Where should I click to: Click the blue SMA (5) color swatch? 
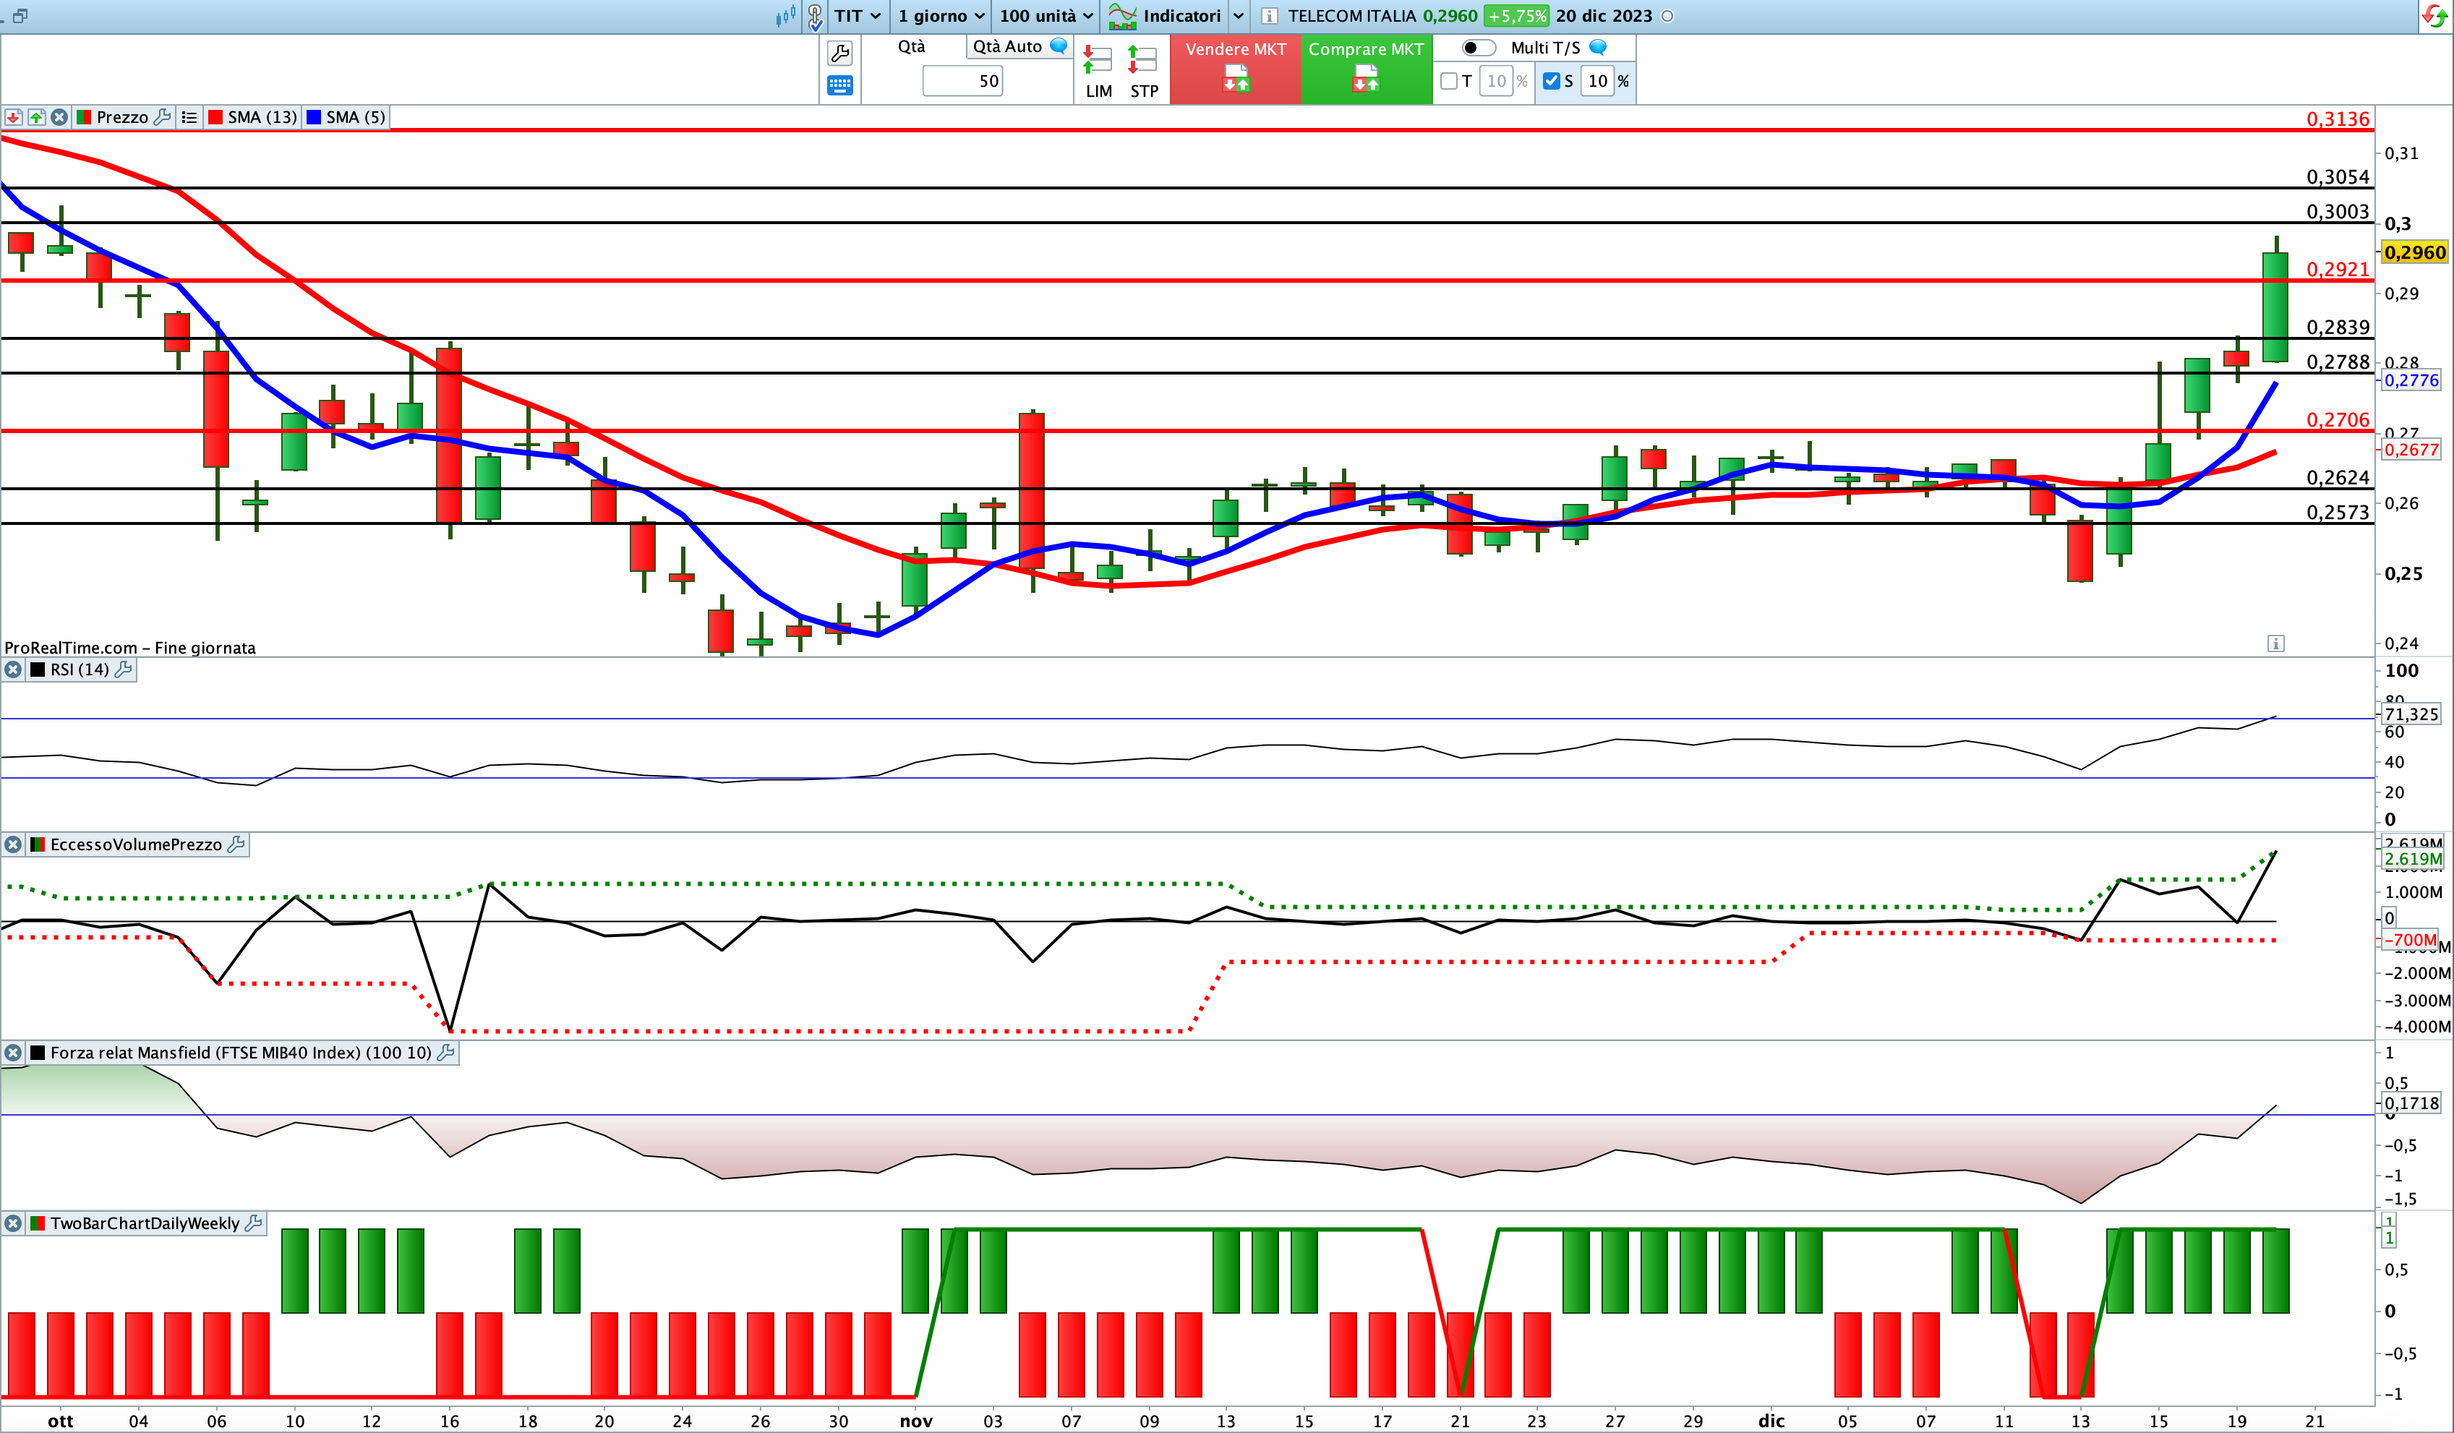coord(314,117)
